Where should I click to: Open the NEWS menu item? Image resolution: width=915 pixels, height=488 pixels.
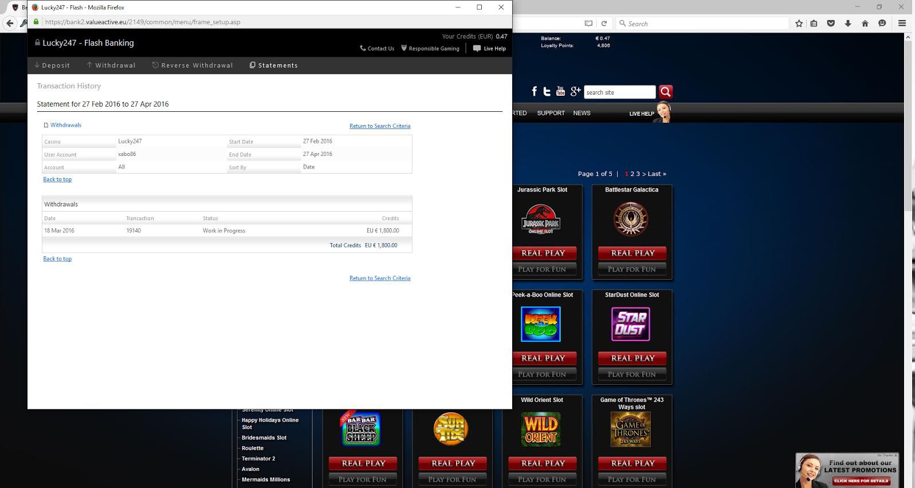point(582,113)
